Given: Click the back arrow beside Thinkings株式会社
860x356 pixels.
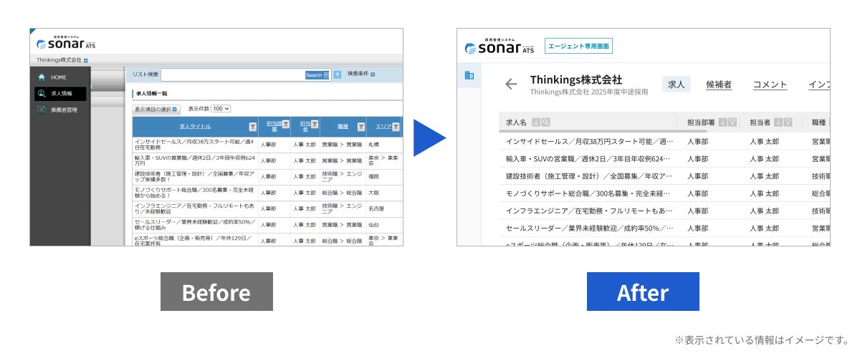Looking at the screenshot, I should [x=511, y=84].
